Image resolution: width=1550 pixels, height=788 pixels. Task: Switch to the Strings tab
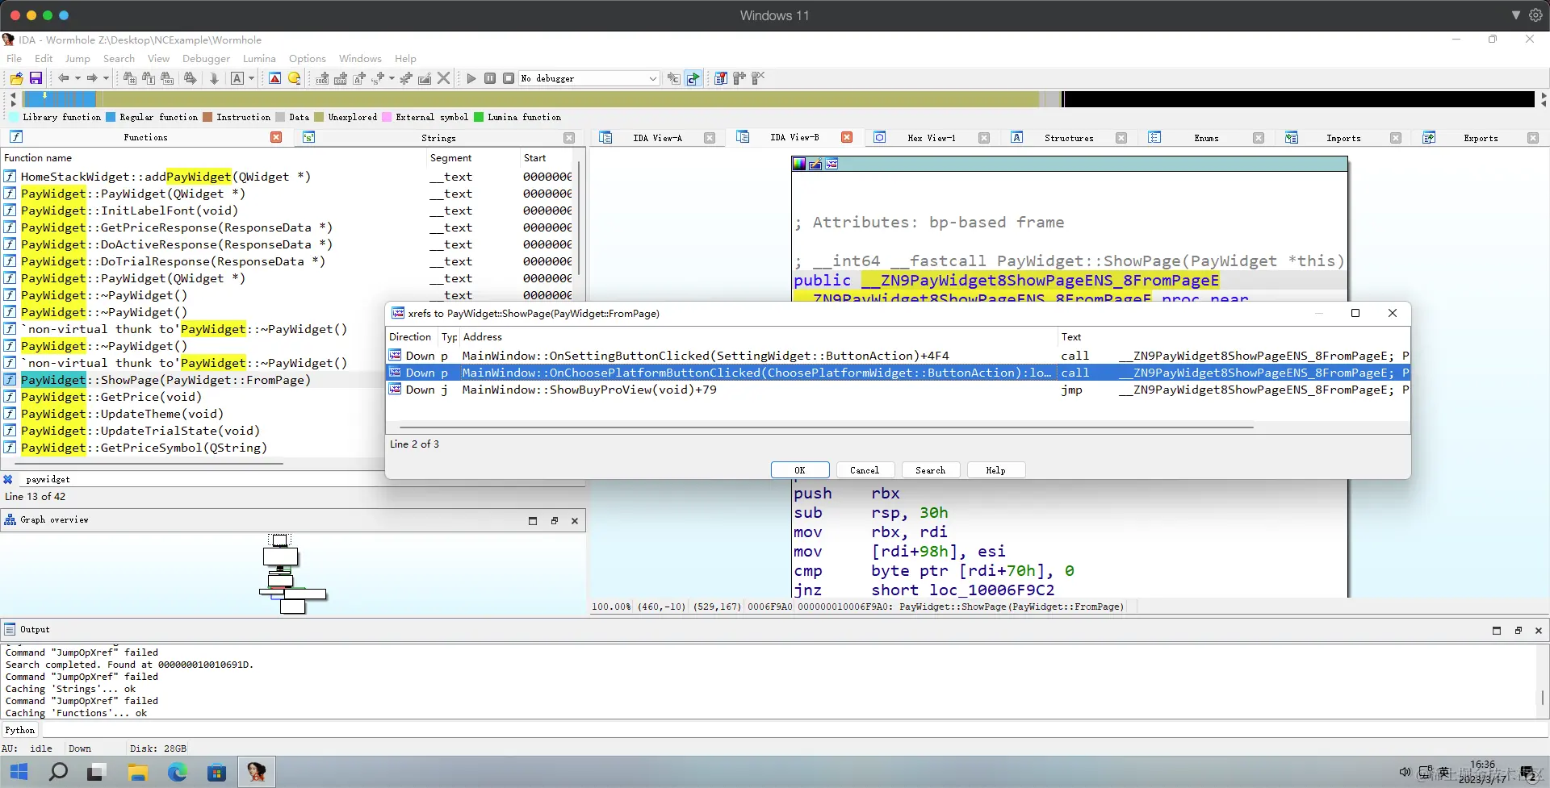point(438,138)
